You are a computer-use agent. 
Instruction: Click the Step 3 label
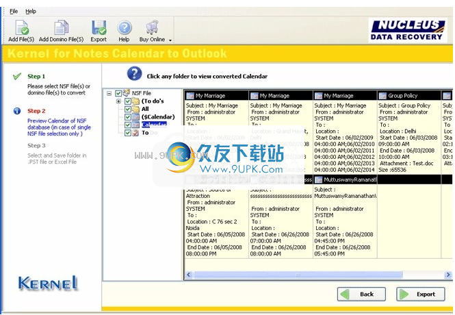click(x=36, y=146)
